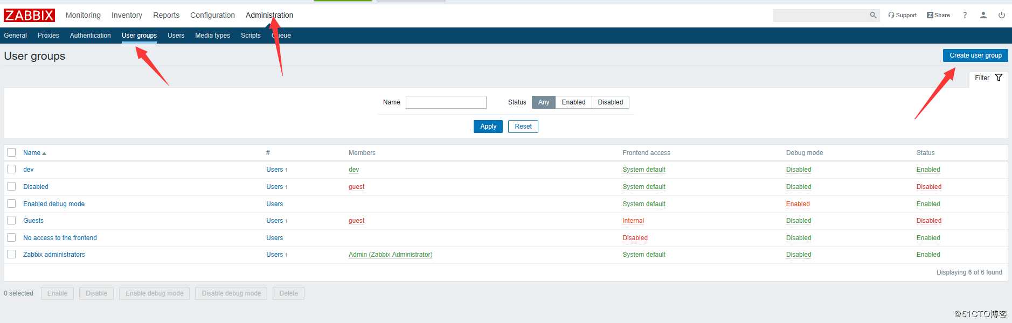Image resolution: width=1012 pixels, height=323 pixels.
Task: Go to the Authentication submenu
Action: (x=90, y=36)
